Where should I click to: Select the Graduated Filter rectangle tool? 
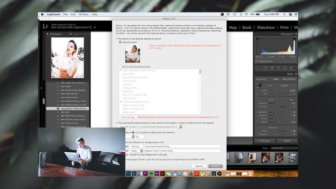tap(278, 68)
